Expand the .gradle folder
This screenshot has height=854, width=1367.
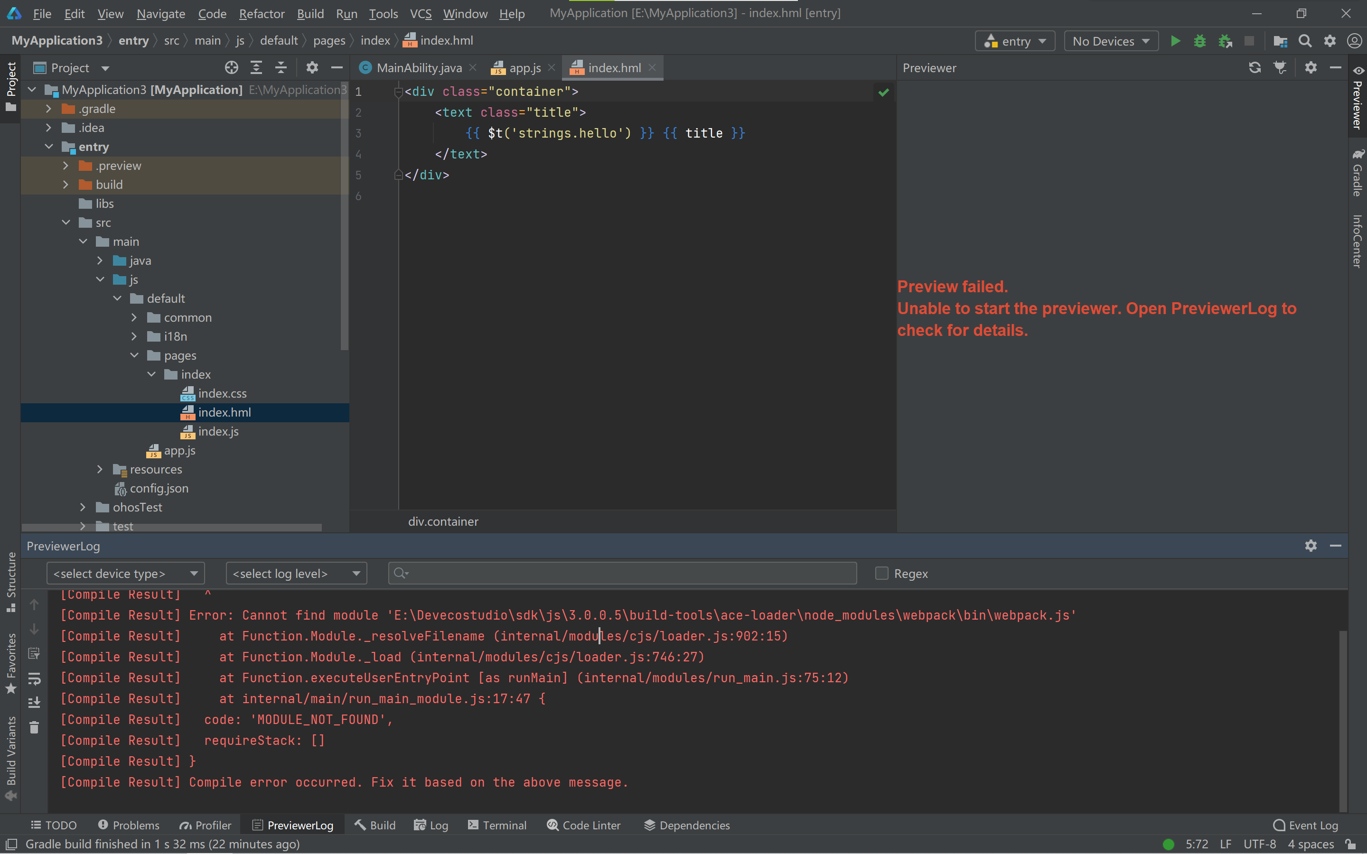point(48,109)
